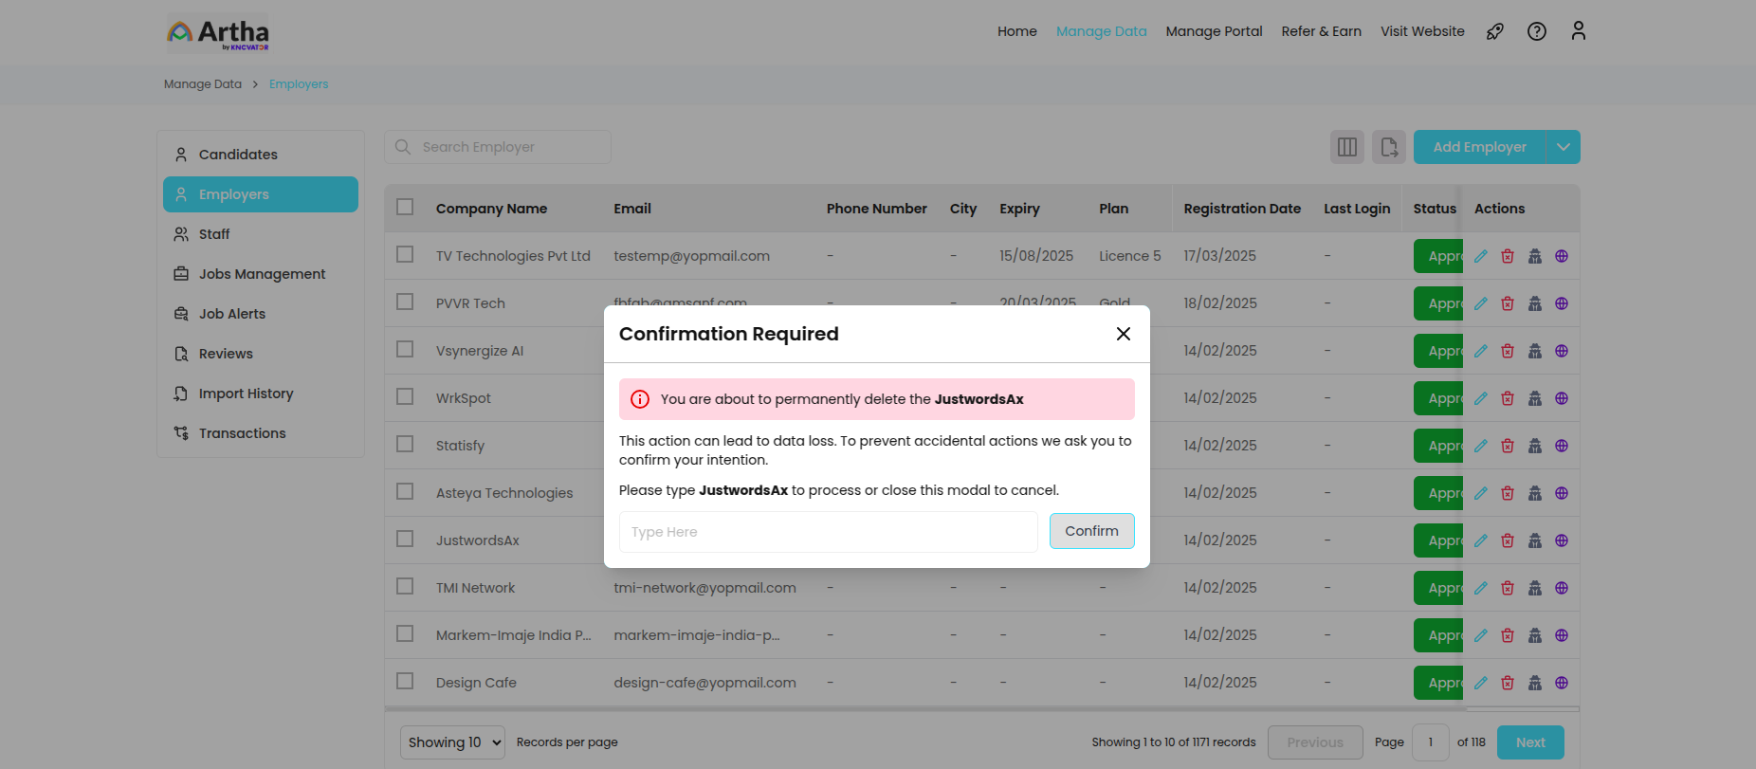This screenshot has width=1756, height=769.
Task: Click the export file icon
Action: coord(1389,147)
